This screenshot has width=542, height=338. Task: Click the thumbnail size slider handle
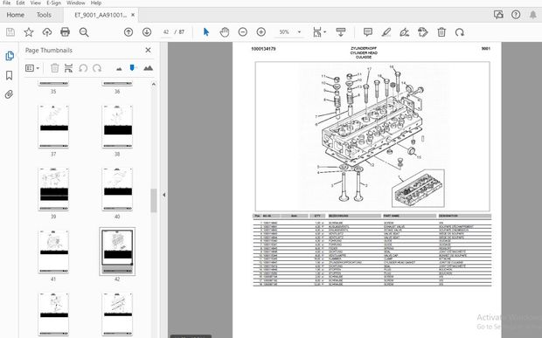pyautogui.click(x=132, y=67)
